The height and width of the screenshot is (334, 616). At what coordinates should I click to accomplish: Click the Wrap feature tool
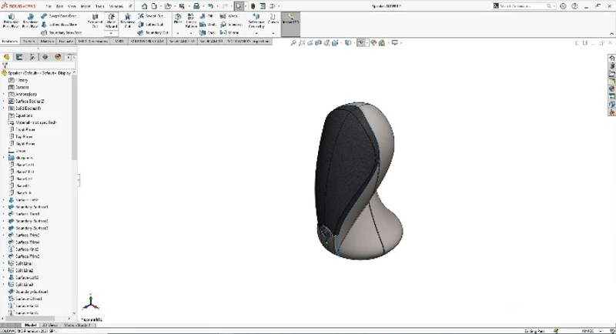tap(229, 16)
